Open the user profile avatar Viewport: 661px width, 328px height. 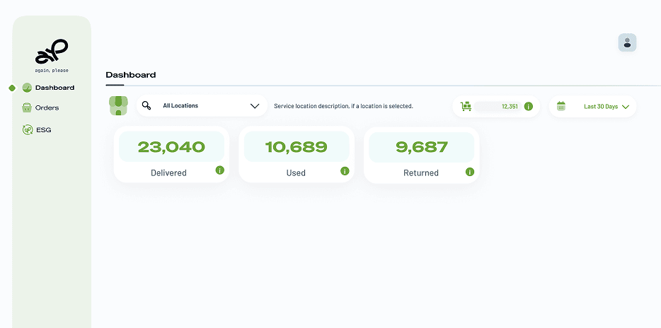[627, 42]
